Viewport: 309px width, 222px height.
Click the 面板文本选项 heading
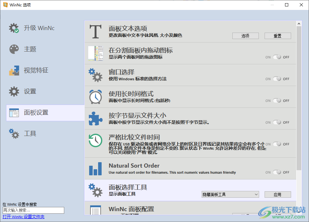pyautogui.click(x=128, y=28)
